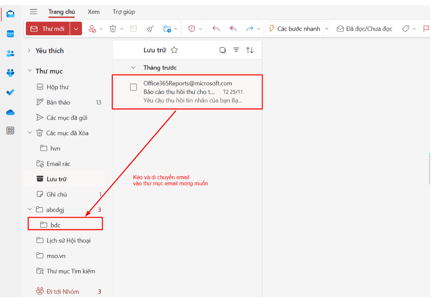Select Lưu trữ archive folder
This screenshot has height=298, width=431.
[65, 179]
